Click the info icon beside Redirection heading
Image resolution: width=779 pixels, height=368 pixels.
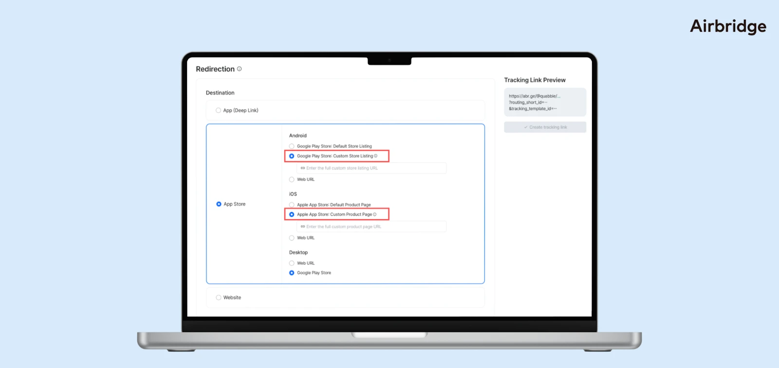[x=239, y=69]
